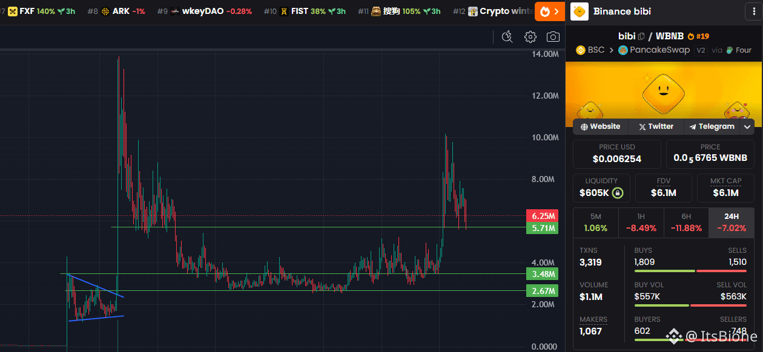This screenshot has width=763, height=352.
Task: Click the liquidity lock icon
Action: pos(617,193)
